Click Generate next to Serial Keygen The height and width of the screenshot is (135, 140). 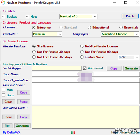pyautogui.click(x=131, y=68)
